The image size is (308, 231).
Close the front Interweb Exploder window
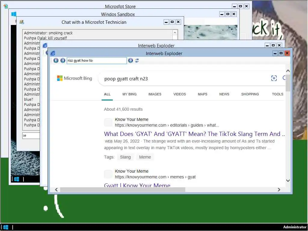point(287,53)
